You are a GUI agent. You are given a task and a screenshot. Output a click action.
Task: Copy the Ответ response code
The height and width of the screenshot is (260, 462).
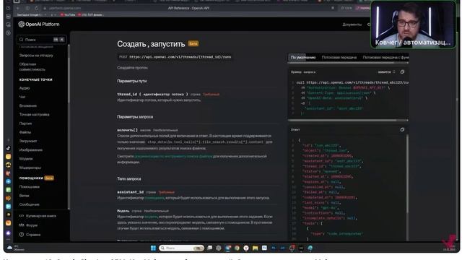tap(402, 129)
